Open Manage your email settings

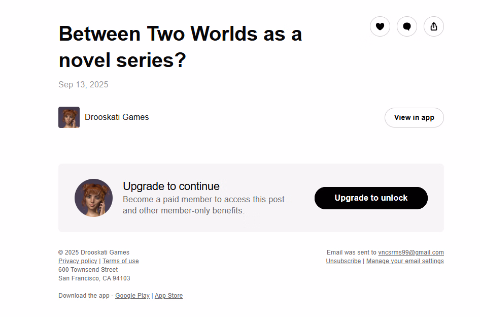(405, 261)
